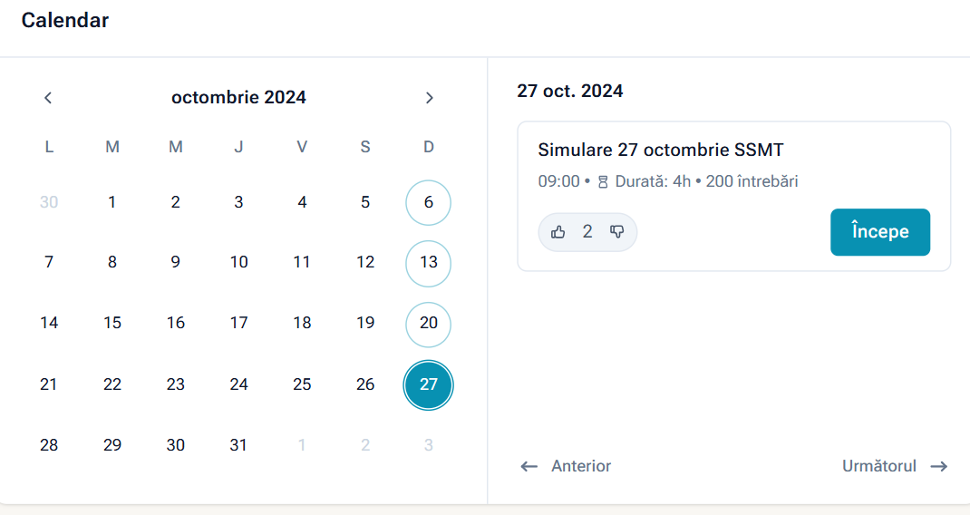Click the left arrow beside Anterior
Screen dimensions: 970x515
coord(529,466)
